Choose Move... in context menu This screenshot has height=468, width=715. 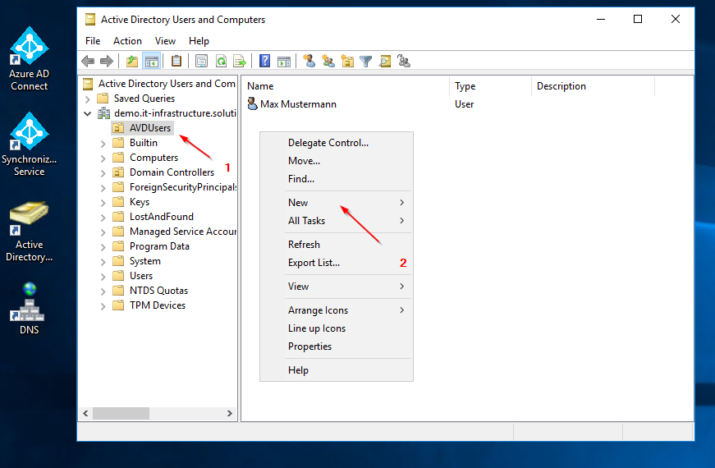[x=337, y=161]
